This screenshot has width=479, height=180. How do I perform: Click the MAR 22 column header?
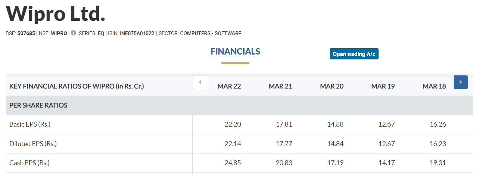229,86
